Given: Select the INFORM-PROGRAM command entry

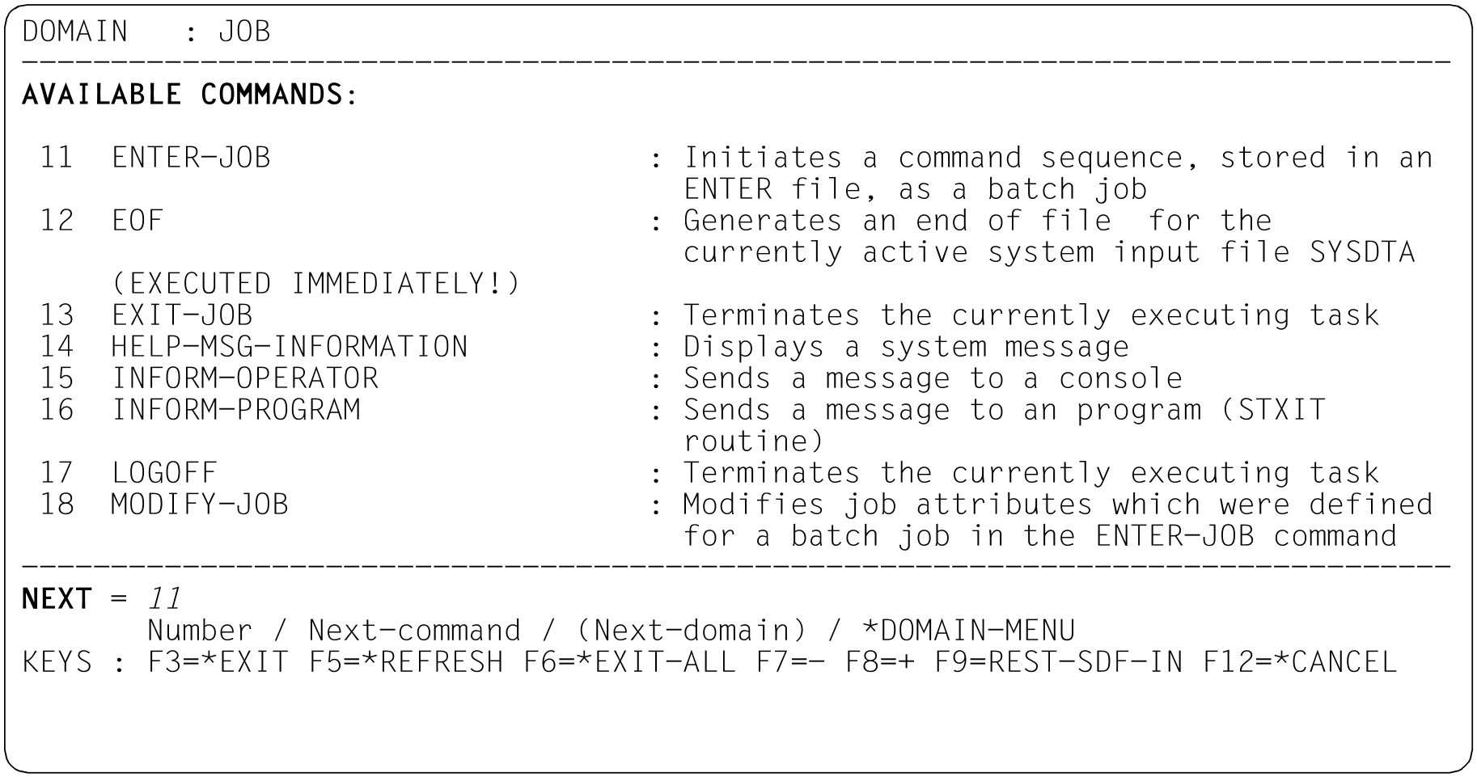Looking at the screenshot, I should point(235,410).
